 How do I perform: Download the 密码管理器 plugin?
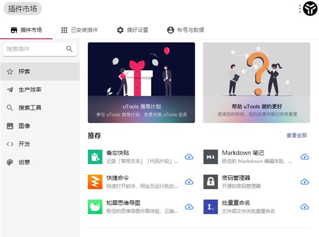pos(305,182)
